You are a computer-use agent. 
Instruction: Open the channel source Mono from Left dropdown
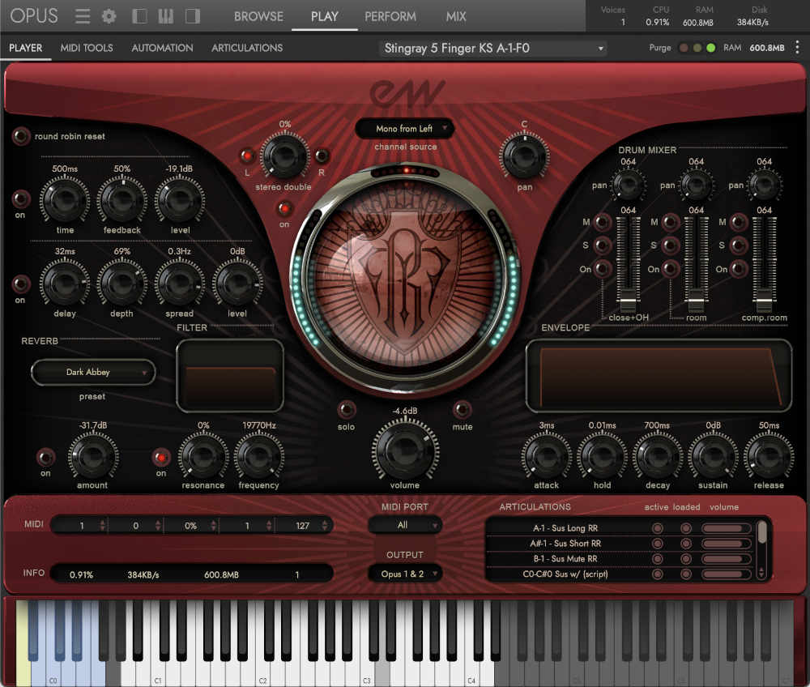(x=405, y=129)
